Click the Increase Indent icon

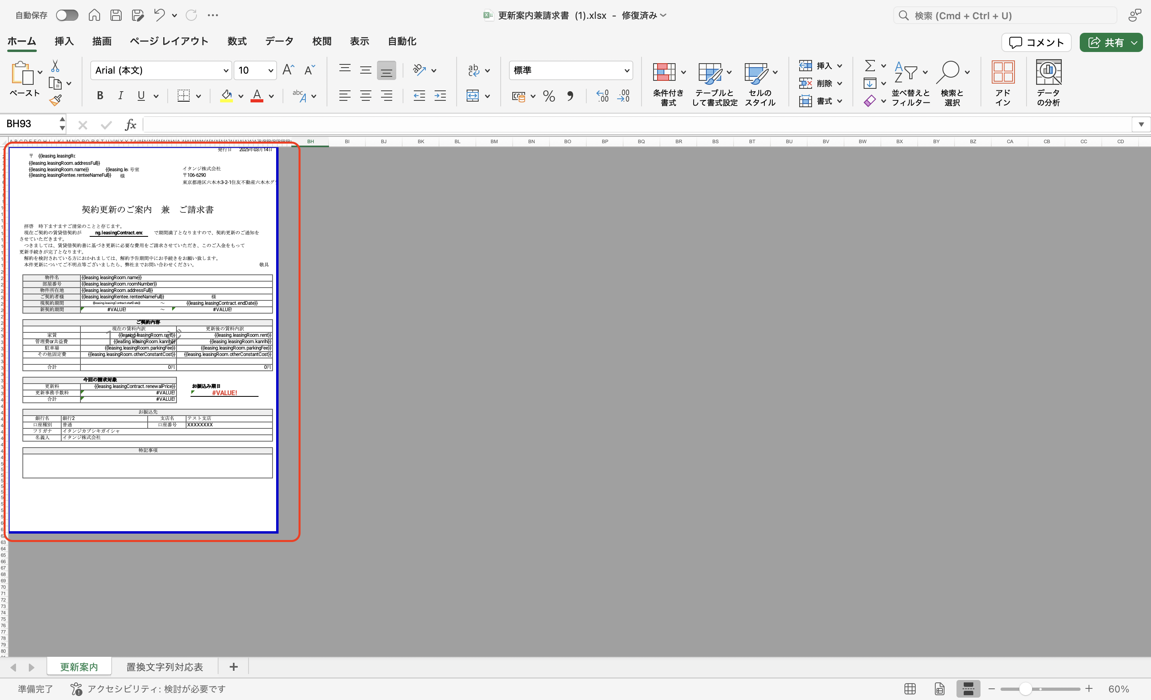click(x=440, y=96)
